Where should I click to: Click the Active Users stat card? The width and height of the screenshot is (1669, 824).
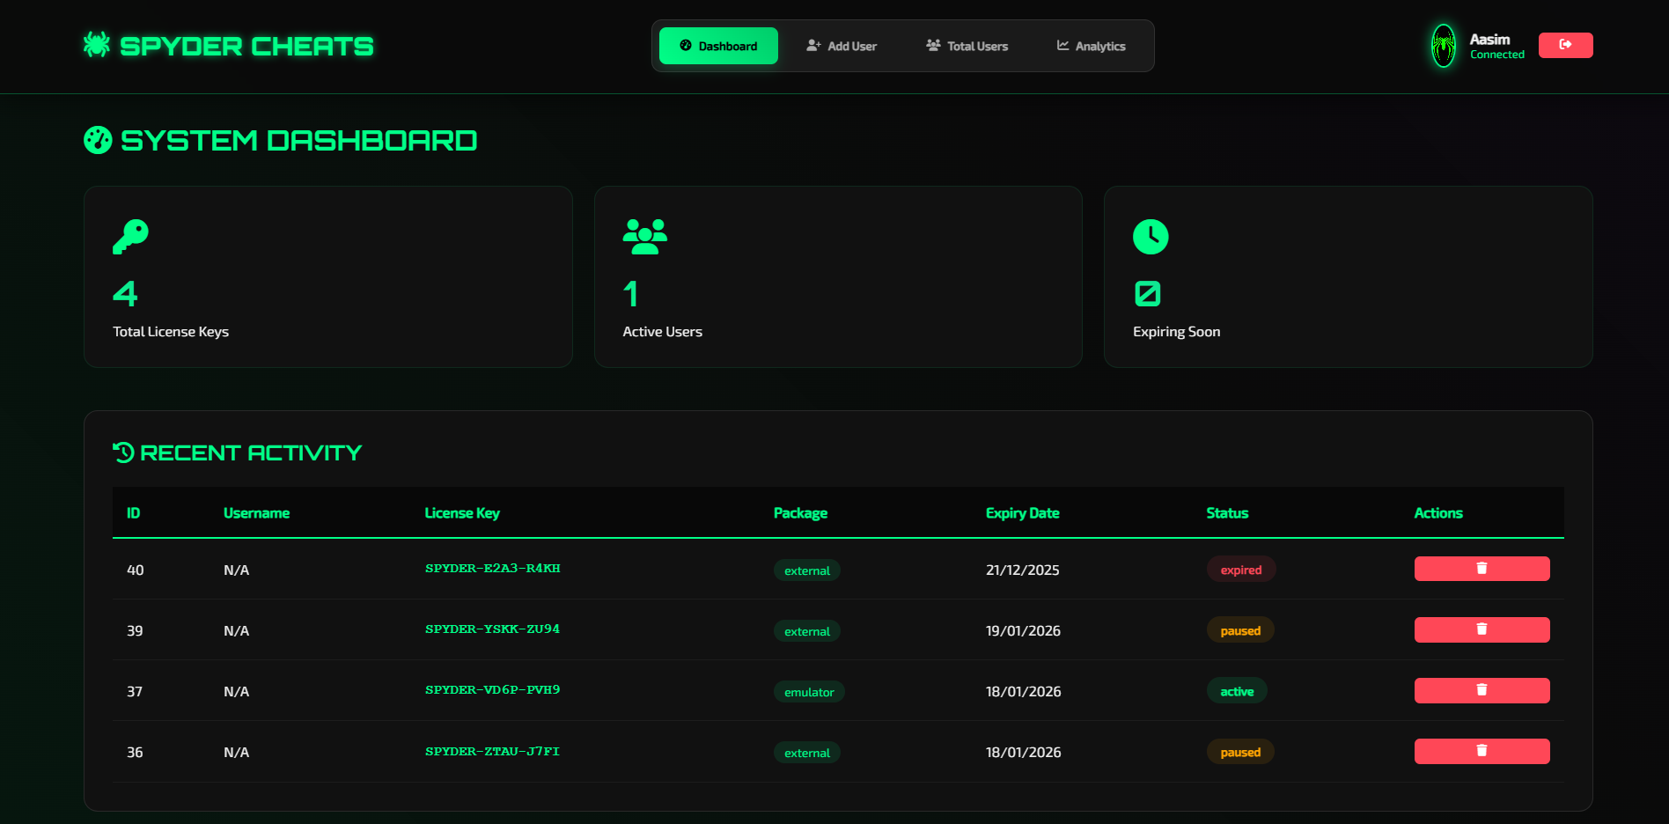click(x=838, y=276)
